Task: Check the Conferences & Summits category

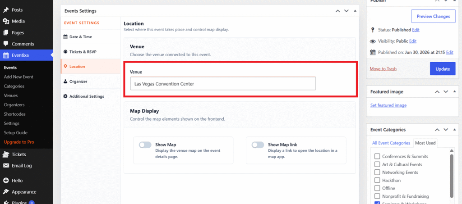Action: click(377, 156)
